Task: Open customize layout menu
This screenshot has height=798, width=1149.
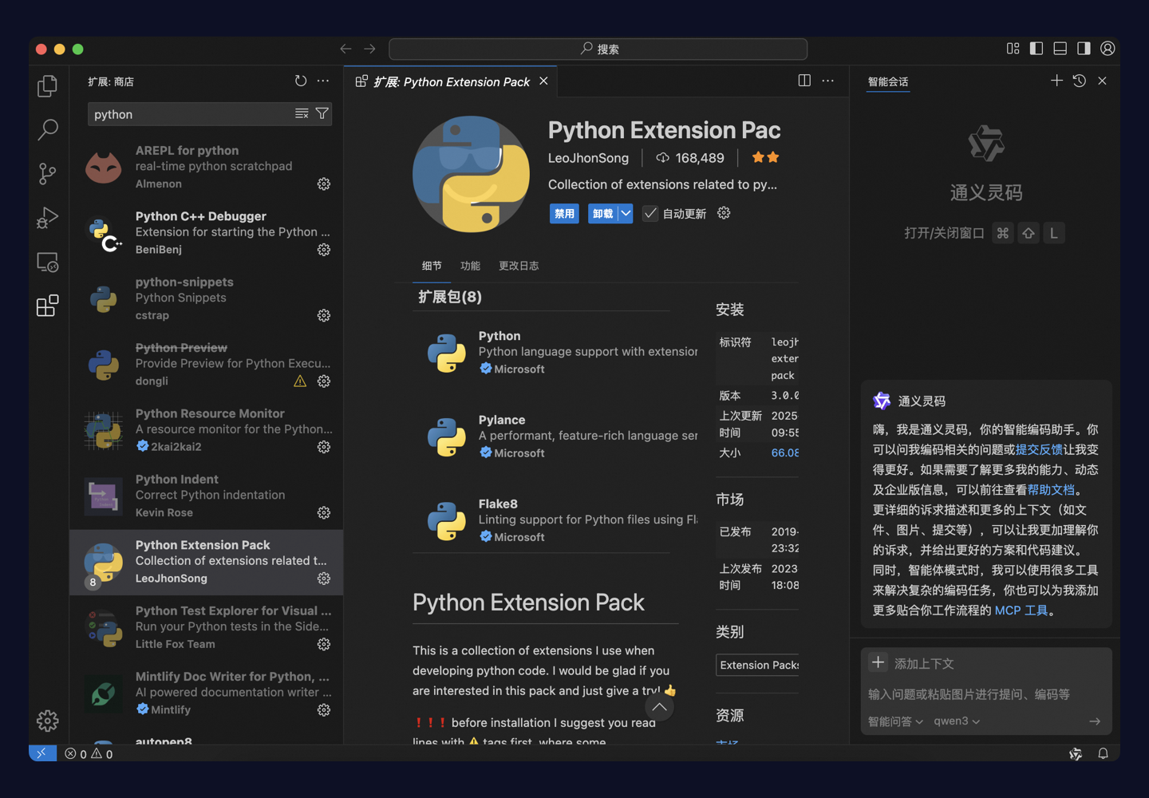Action: coord(1013,49)
